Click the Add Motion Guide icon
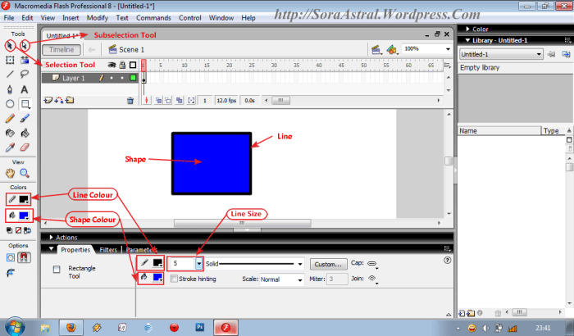This screenshot has height=336, width=574. click(58, 100)
